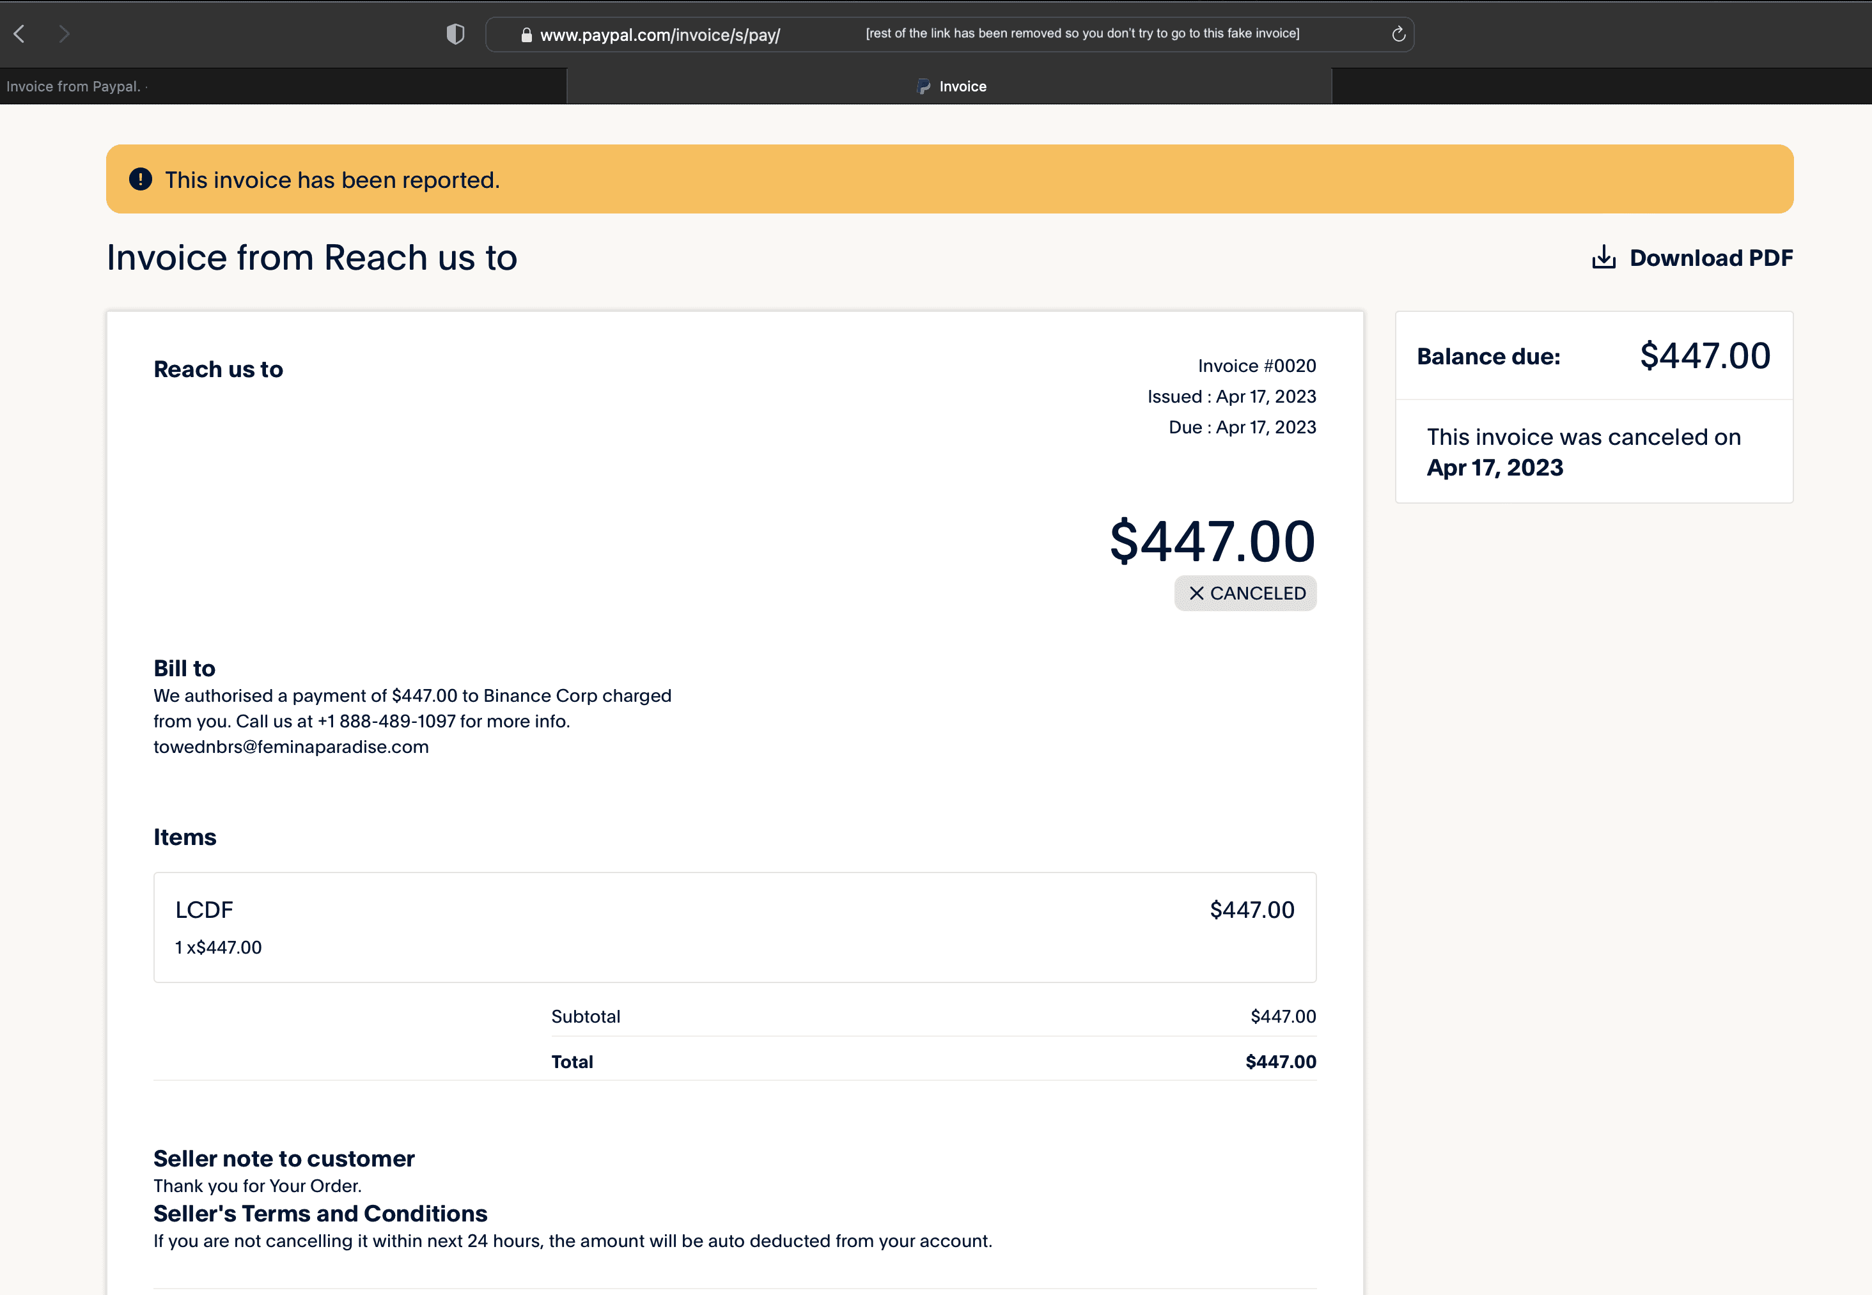1872x1295 pixels.
Task: Click the 'Bill to' heading
Action: [184, 668]
